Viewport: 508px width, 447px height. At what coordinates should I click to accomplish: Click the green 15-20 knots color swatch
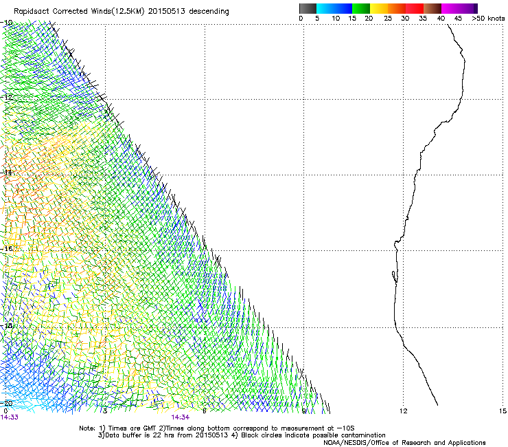(x=361, y=8)
